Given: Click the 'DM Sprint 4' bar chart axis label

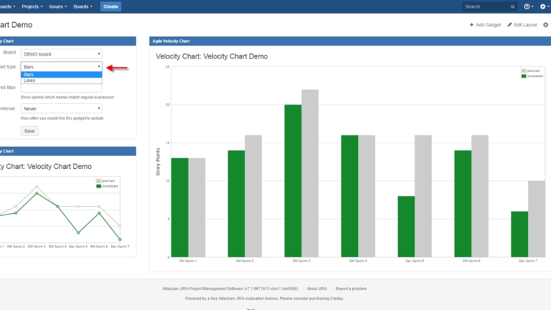Looking at the screenshot, I should (x=358, y=261).
